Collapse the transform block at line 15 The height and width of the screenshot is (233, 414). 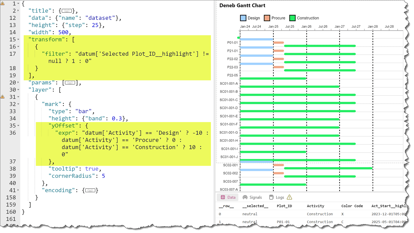[17, 39]
